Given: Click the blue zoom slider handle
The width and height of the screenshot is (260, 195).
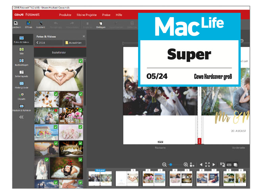Looking at the screenshot, I should [x=171, y=165].
